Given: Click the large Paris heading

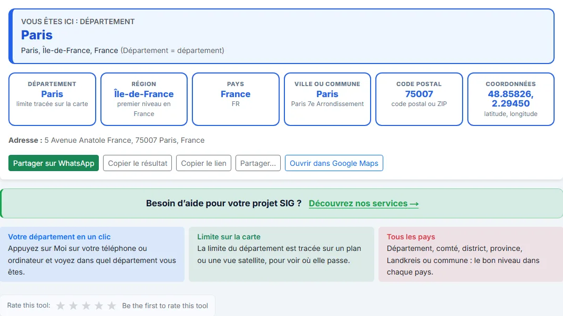Looking at the screenshot, I should [x=37, y=35].
